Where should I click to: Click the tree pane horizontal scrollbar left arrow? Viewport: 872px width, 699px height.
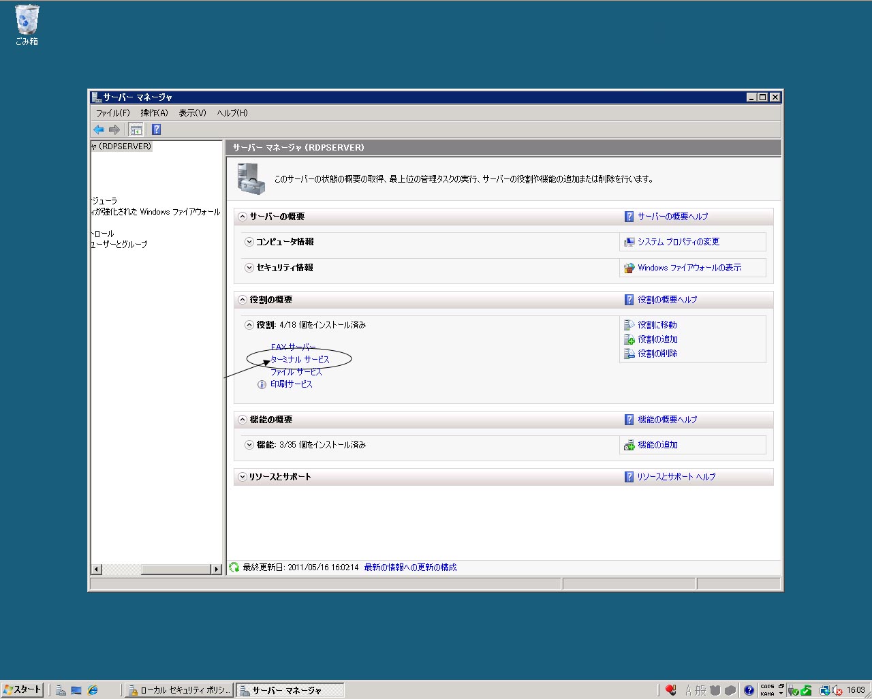[x=97, y=570]
